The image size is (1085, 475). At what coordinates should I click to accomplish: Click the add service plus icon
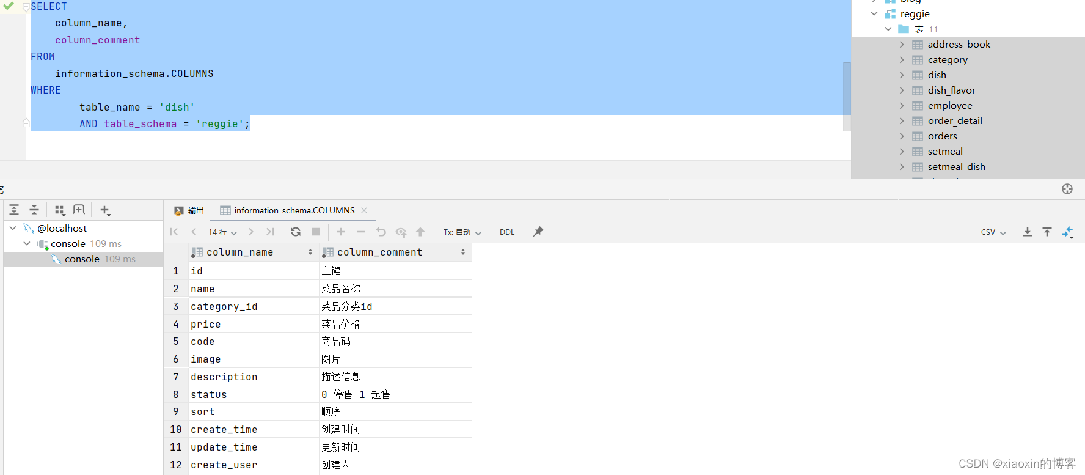tap(105, 210)
